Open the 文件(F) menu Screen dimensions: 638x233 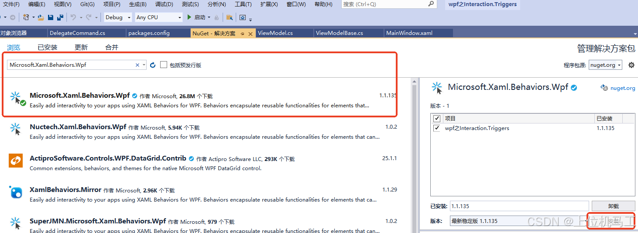11,4
